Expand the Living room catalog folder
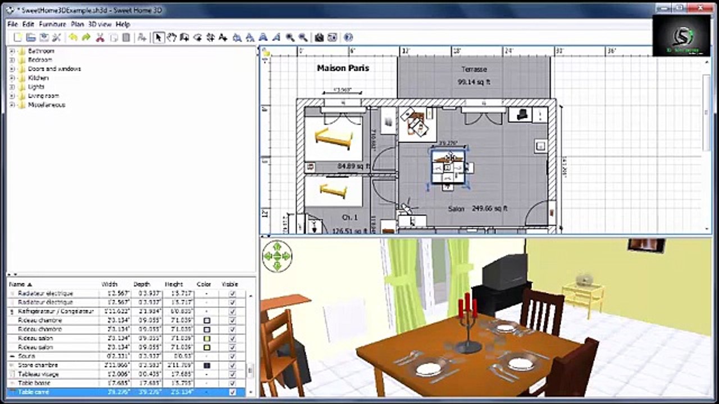Image resolution: width=719 pixels, height=404 pixels. click(x=12, y=96)
